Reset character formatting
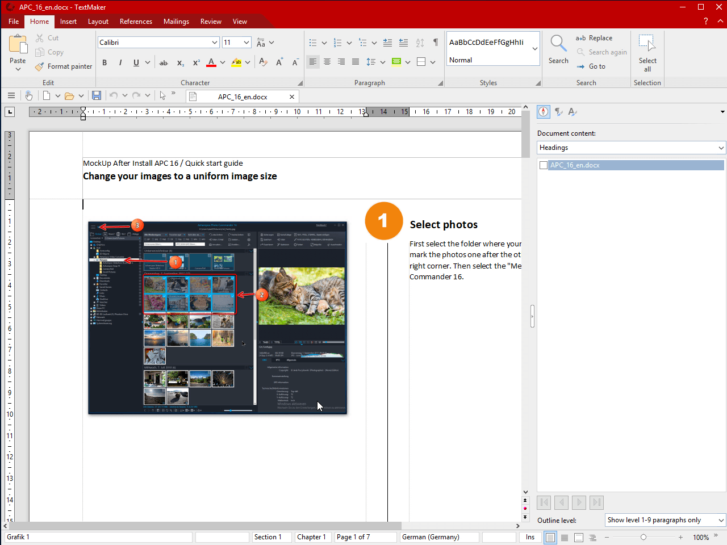This screenshot has width=727, height=545. point(263,62)
